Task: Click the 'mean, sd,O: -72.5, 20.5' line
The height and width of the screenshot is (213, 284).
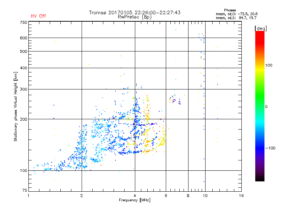Action: pyautogui.click(x=236, y=14)
